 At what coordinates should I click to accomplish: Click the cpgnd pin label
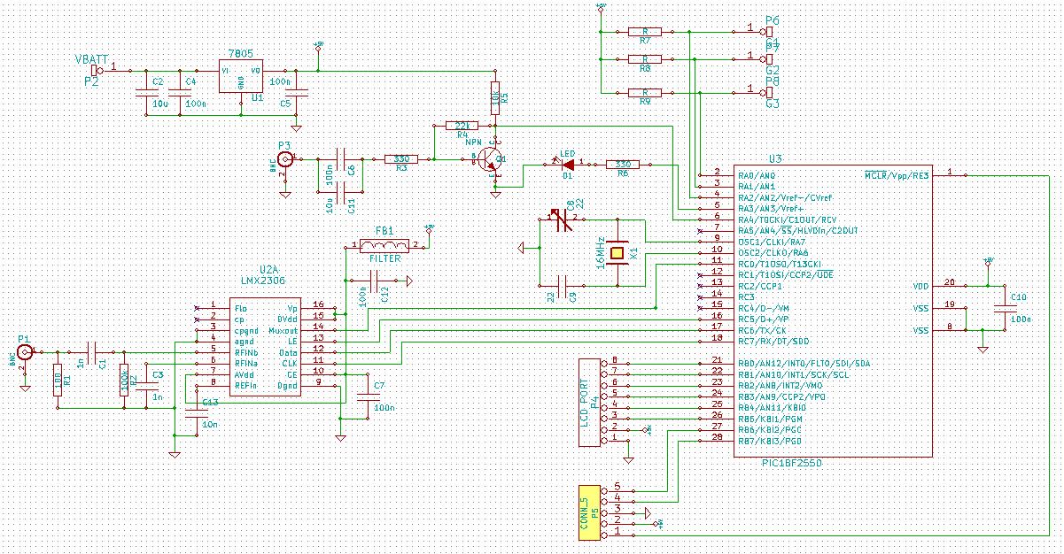[245, 330]
